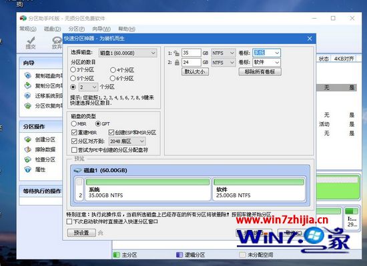Select the 5个分区 radio button
The width and height of the screenshot is (367, 266).
pos(73,78)
